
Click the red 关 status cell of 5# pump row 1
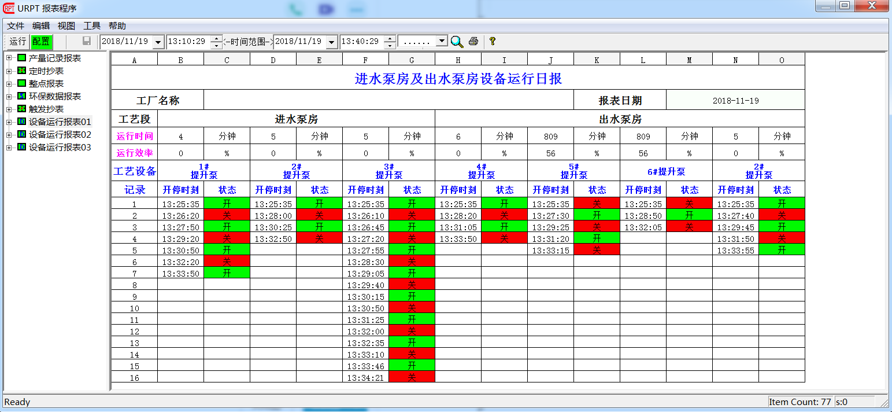click(x=597, y=203)
